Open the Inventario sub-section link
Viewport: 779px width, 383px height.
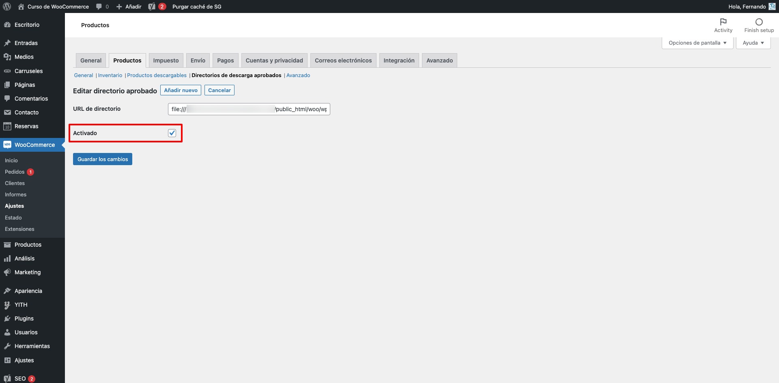point(110,75)
